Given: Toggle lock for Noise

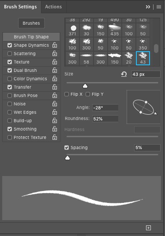Looking at the screenshot, I should pos(55,104).
